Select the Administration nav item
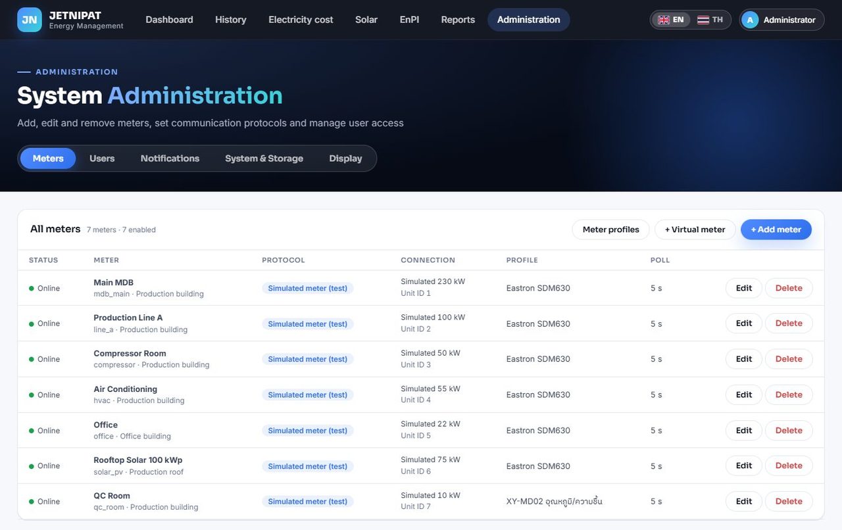Screen dimensions: 842x530 (x=529, y=20)
